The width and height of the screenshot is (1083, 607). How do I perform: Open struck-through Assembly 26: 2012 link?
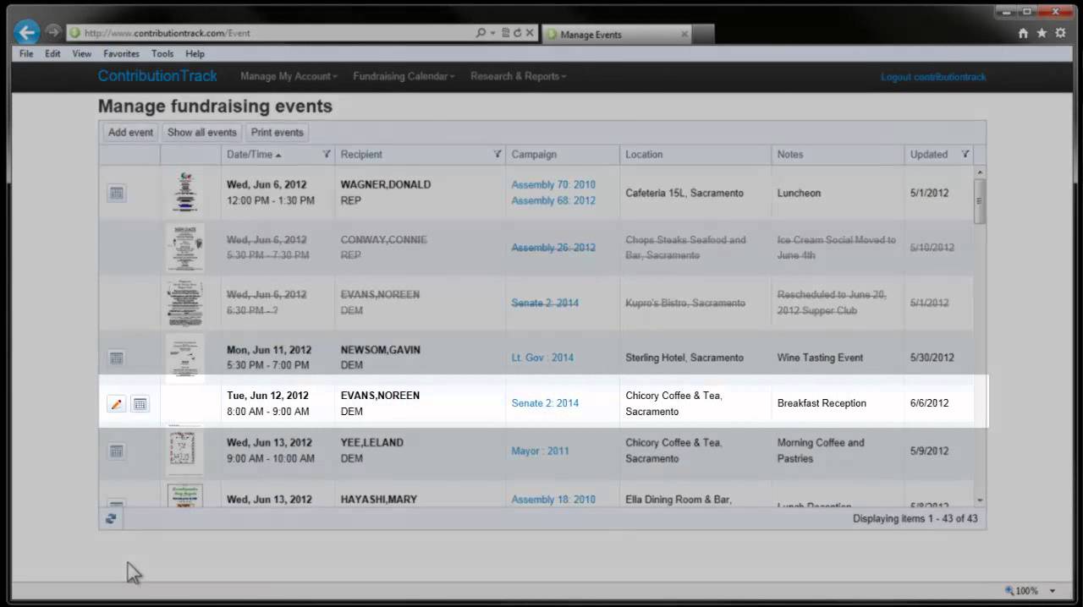553,248
